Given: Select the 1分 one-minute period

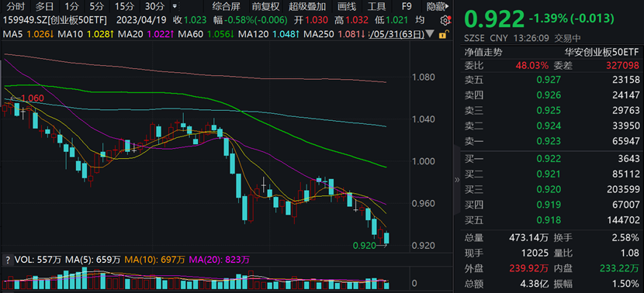Looking at the screenshot, I should coord(72,6).
